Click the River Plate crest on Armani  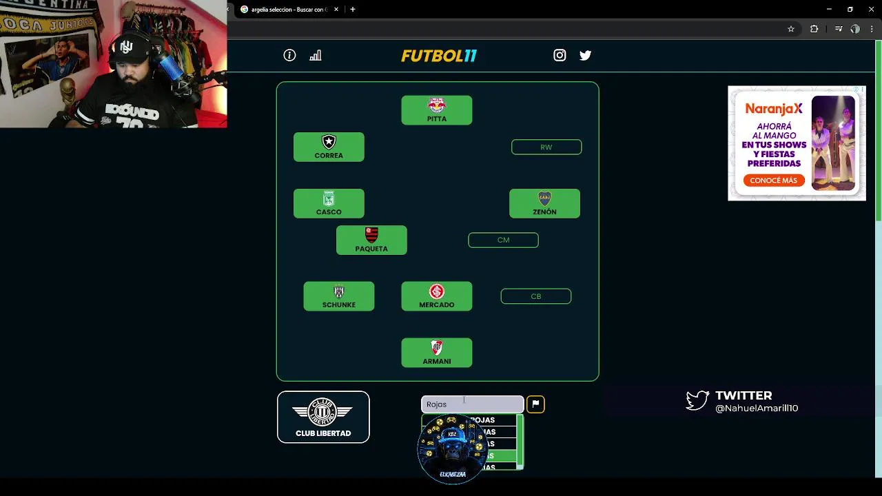point(437,347)
